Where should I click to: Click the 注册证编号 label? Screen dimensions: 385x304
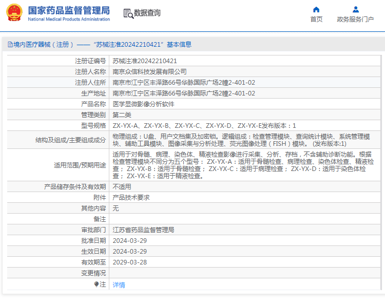(x=90, y=61)
